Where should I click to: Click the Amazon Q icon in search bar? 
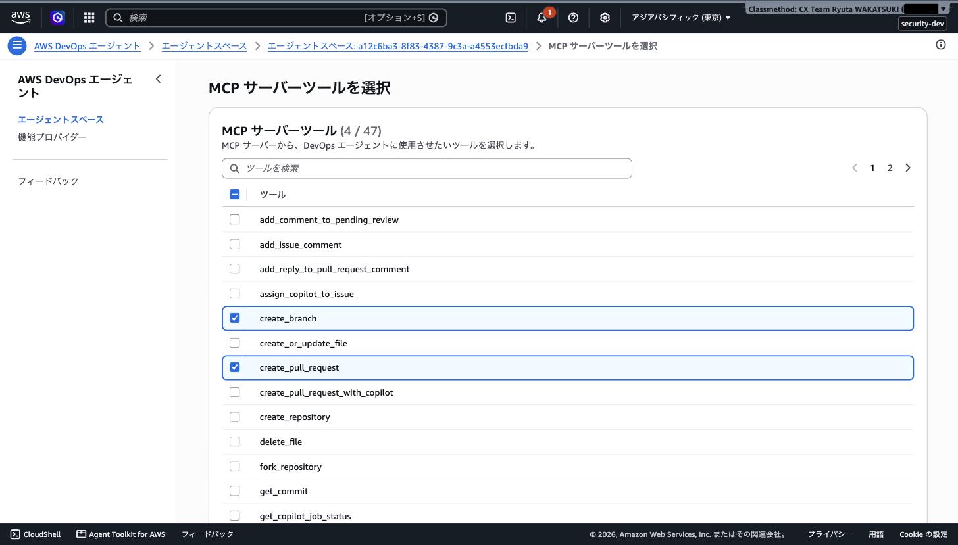point(434,18)
